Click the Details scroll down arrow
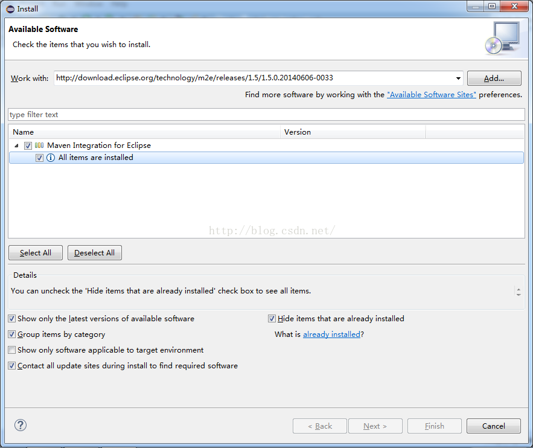Screen dimensions: 533x448 click(519, 295)
